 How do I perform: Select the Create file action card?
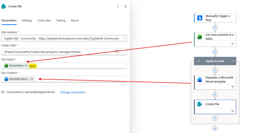click(215, 107)
